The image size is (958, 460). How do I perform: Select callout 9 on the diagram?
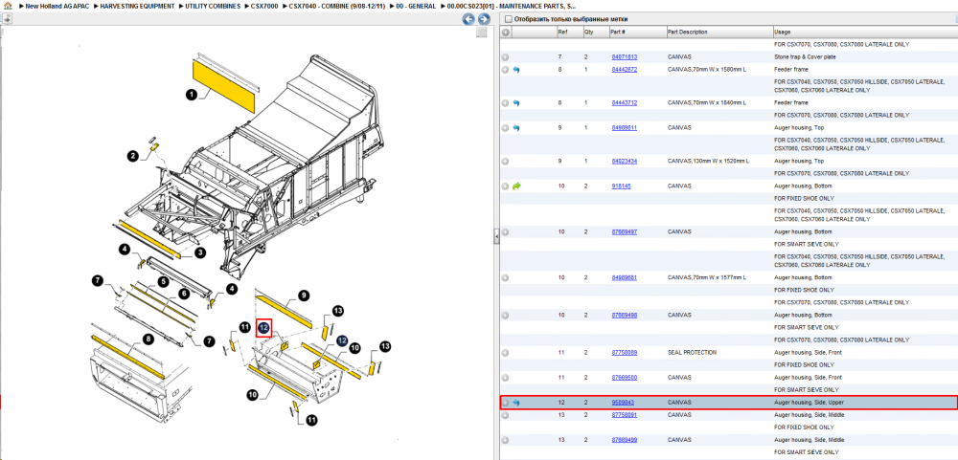[x=303, y=296]
